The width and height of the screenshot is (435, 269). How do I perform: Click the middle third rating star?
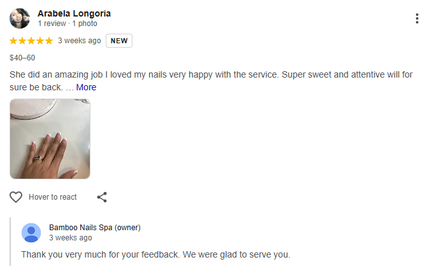(31, 41)
